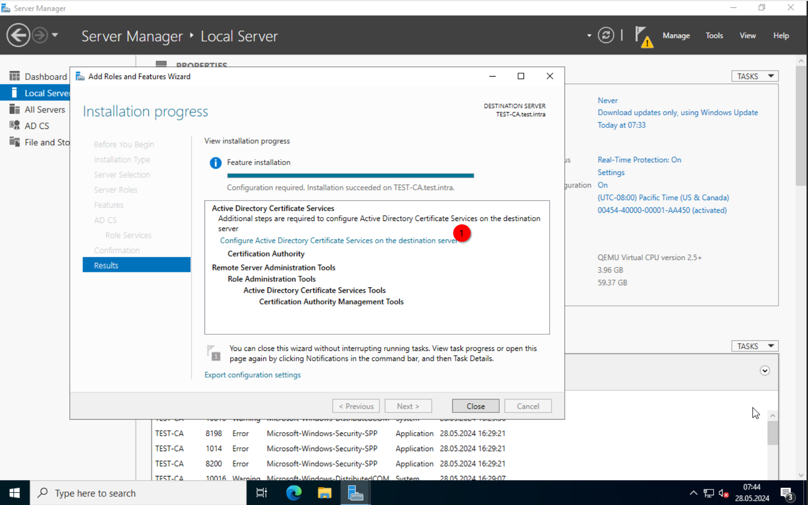
Task: Open the Events TASKS dropdown
Action: click(x=755, y=346)
